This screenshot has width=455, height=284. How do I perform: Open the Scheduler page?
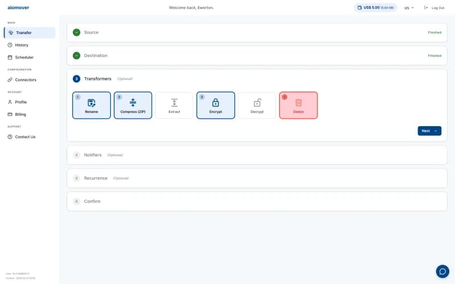click(x=30, y=57)
